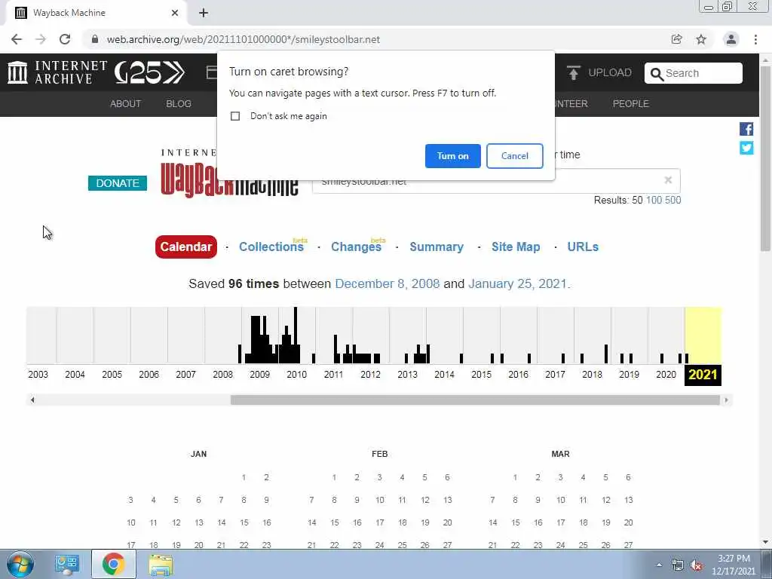Image resolution: width=772 pixels, height=579 pixels.
Task: Click the page scroll down arrow
Action: [x=765, y=543]
